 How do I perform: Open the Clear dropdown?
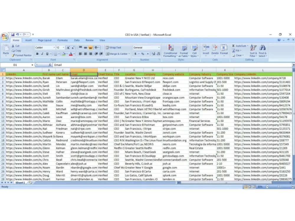point(238,55)
